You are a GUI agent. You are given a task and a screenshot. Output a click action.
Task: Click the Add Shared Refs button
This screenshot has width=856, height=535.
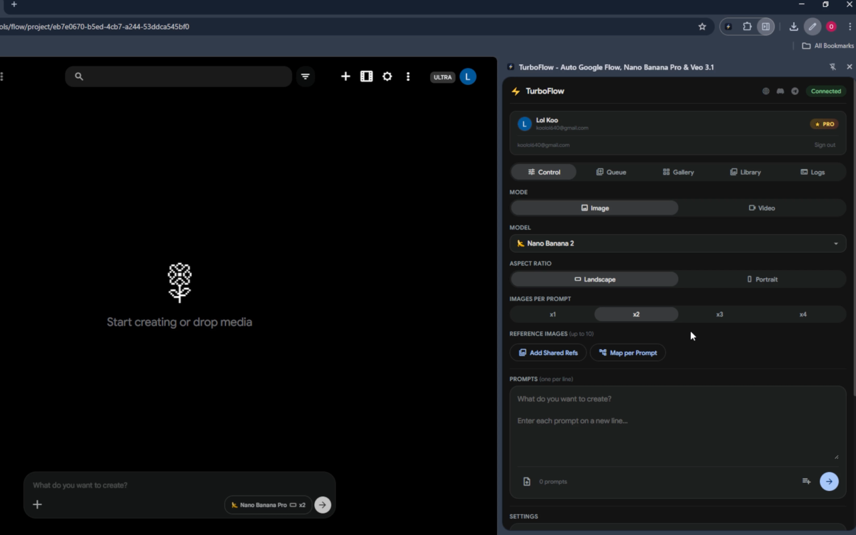click(x=548, y=352)
